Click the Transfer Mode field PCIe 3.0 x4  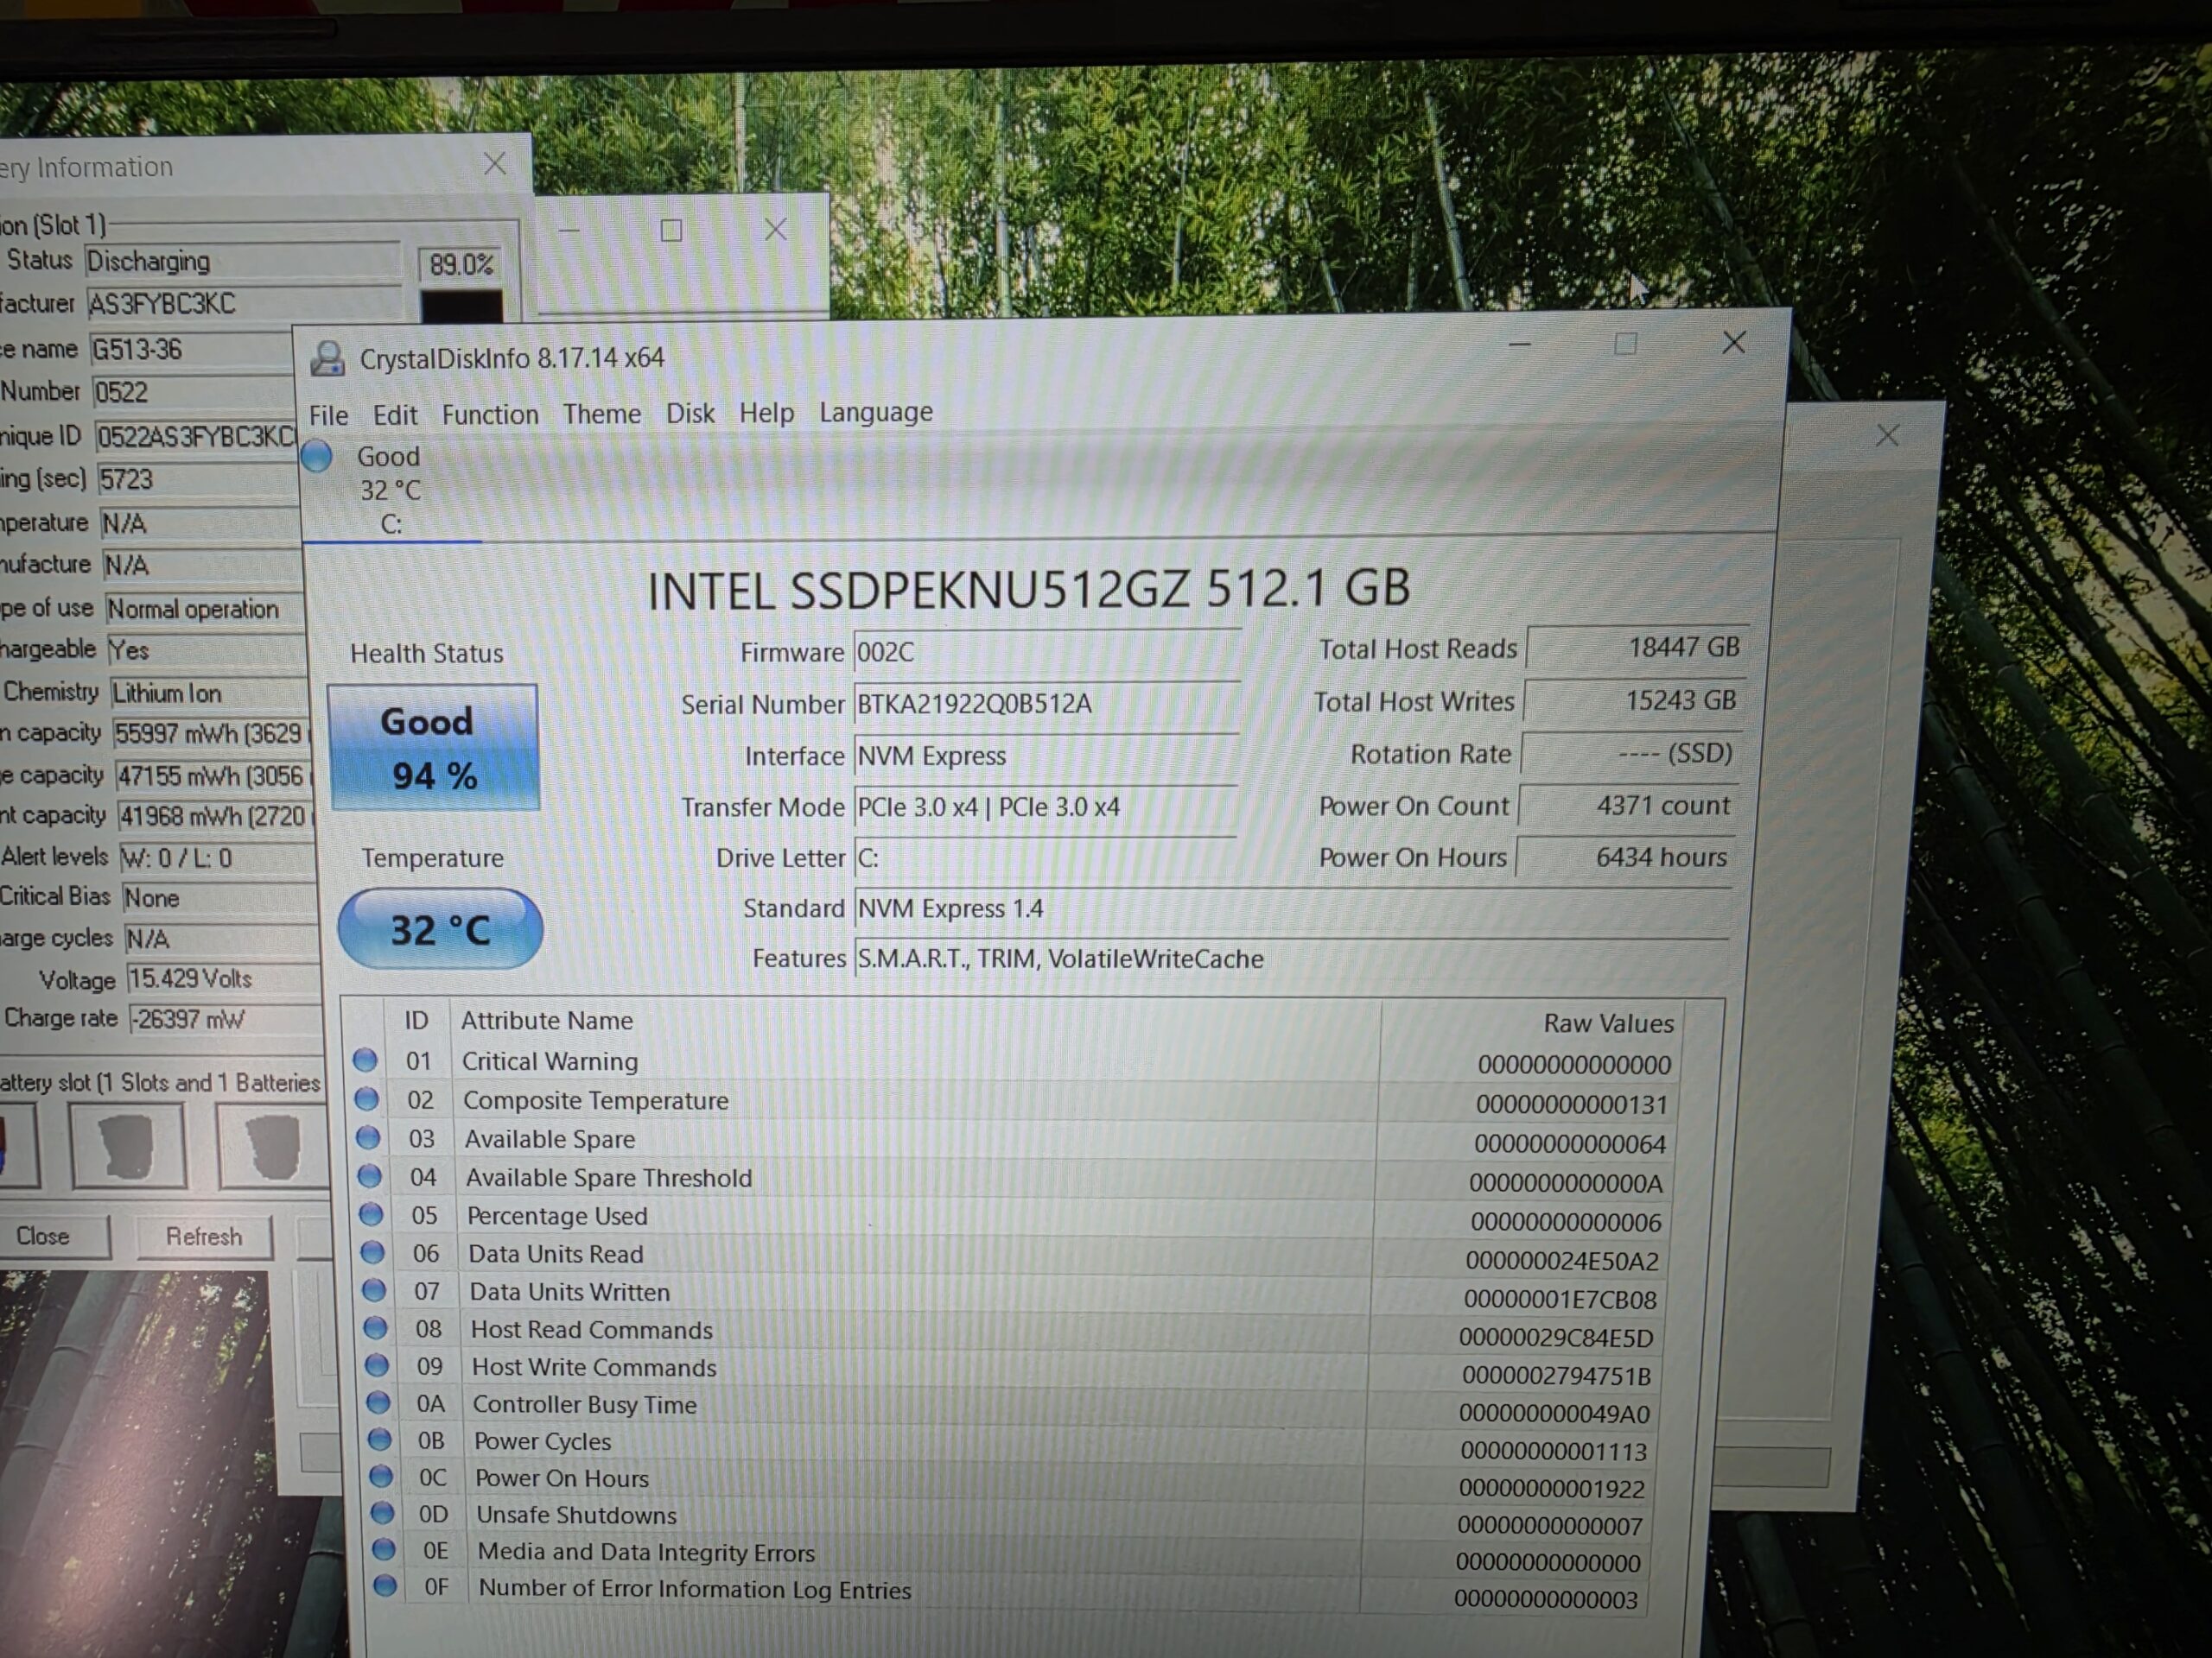(x=1045, y=807)
